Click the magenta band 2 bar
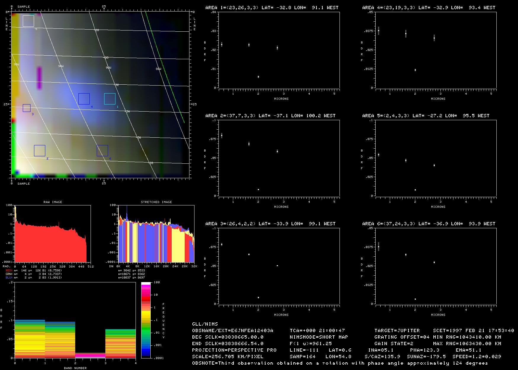The width and height of the screenshot is (518, 370). 90,355
